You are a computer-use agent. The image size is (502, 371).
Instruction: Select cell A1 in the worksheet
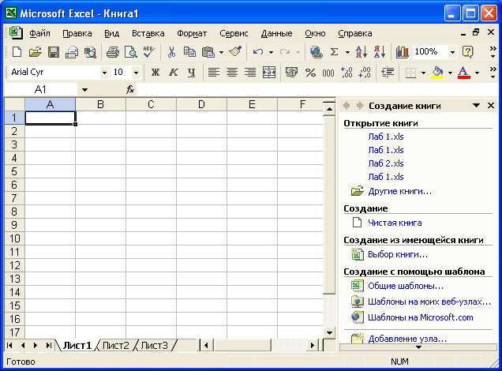tap(51, 118)
